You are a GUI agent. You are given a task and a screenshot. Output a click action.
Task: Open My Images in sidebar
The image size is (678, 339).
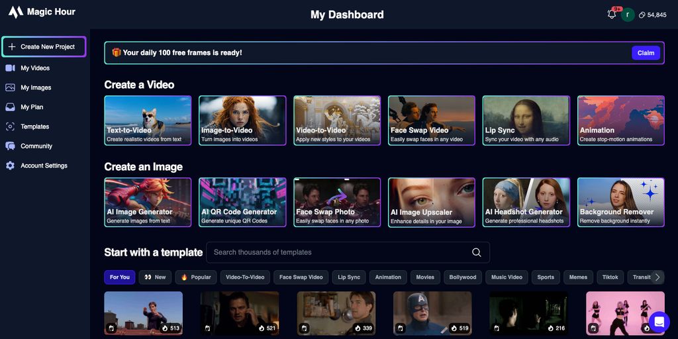(x=35, y=87)
